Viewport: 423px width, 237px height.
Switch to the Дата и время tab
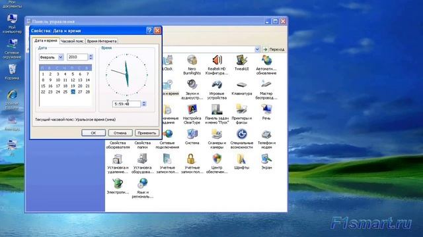coord(46,41)
